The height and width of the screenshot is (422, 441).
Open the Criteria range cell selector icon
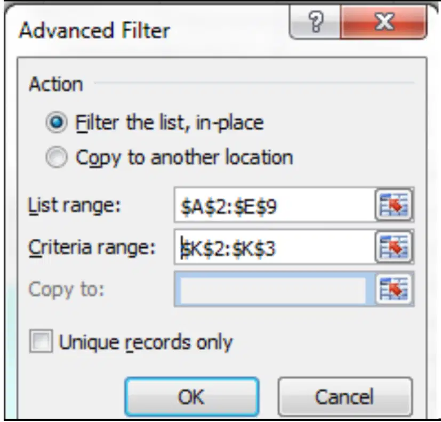[x=394, y=247]
